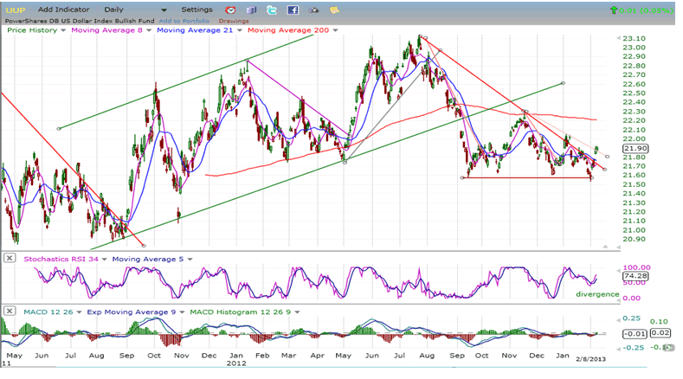Click the Twitter share icon
Screen dimensions: 683x379
272,10
